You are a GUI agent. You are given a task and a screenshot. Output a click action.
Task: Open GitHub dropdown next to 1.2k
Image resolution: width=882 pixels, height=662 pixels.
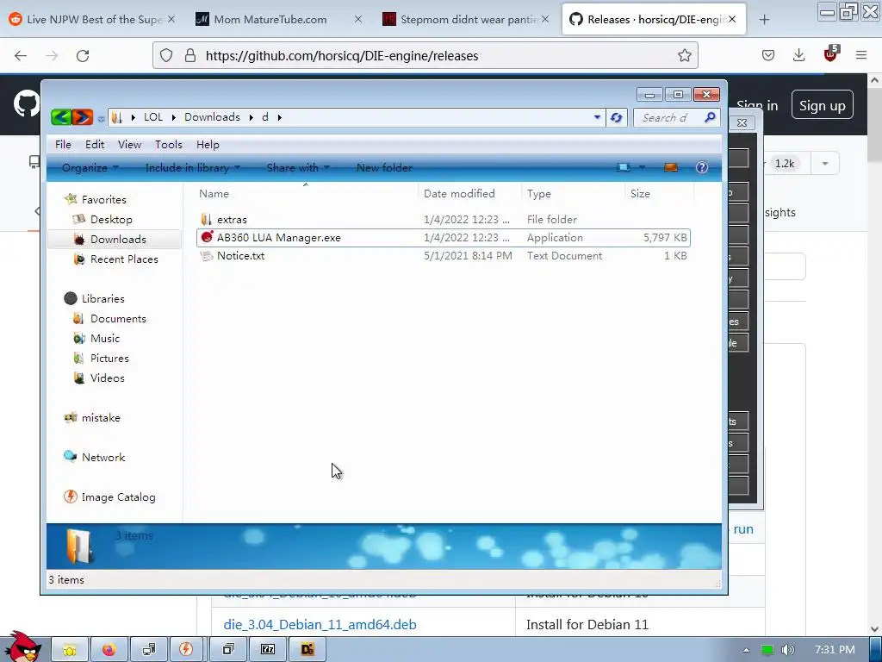824,164
